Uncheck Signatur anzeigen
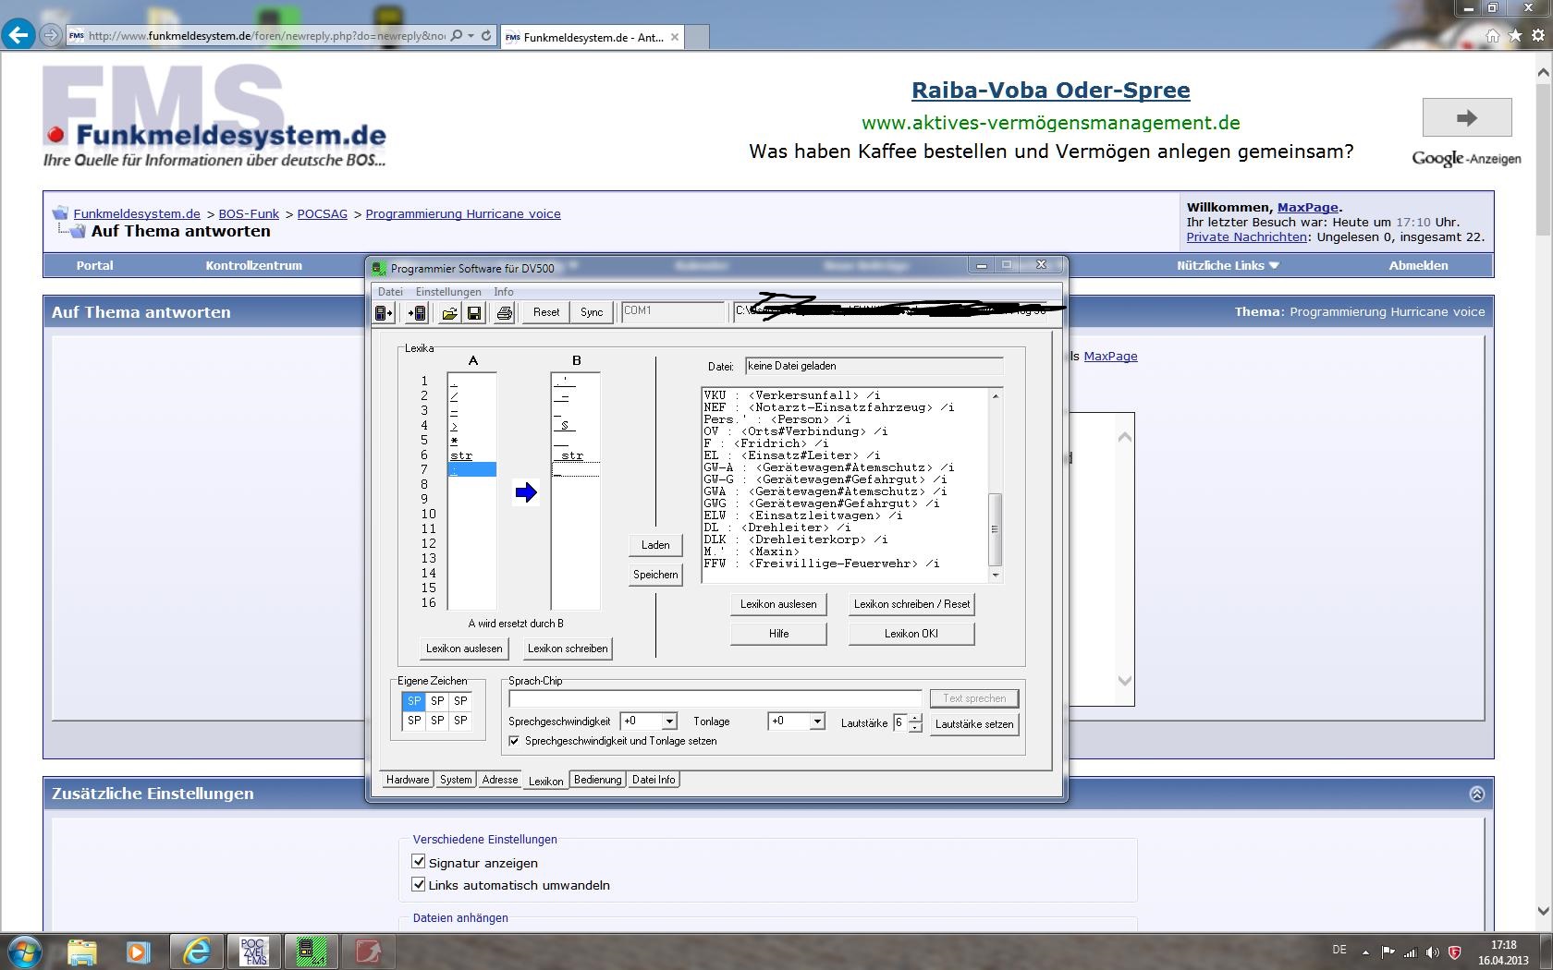Screen dimensions: 1553x970 click(x=419, y=862)
